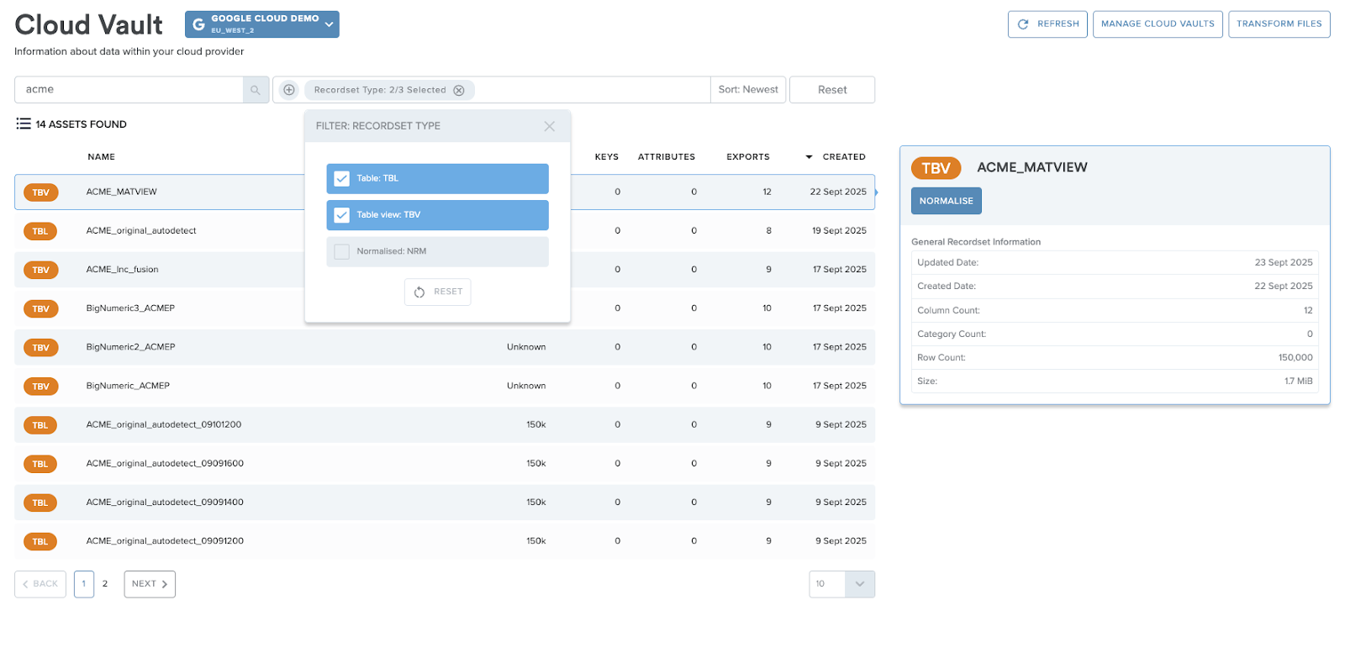Click the list view icon beside assets found
1345x658 pixels.
24,124
